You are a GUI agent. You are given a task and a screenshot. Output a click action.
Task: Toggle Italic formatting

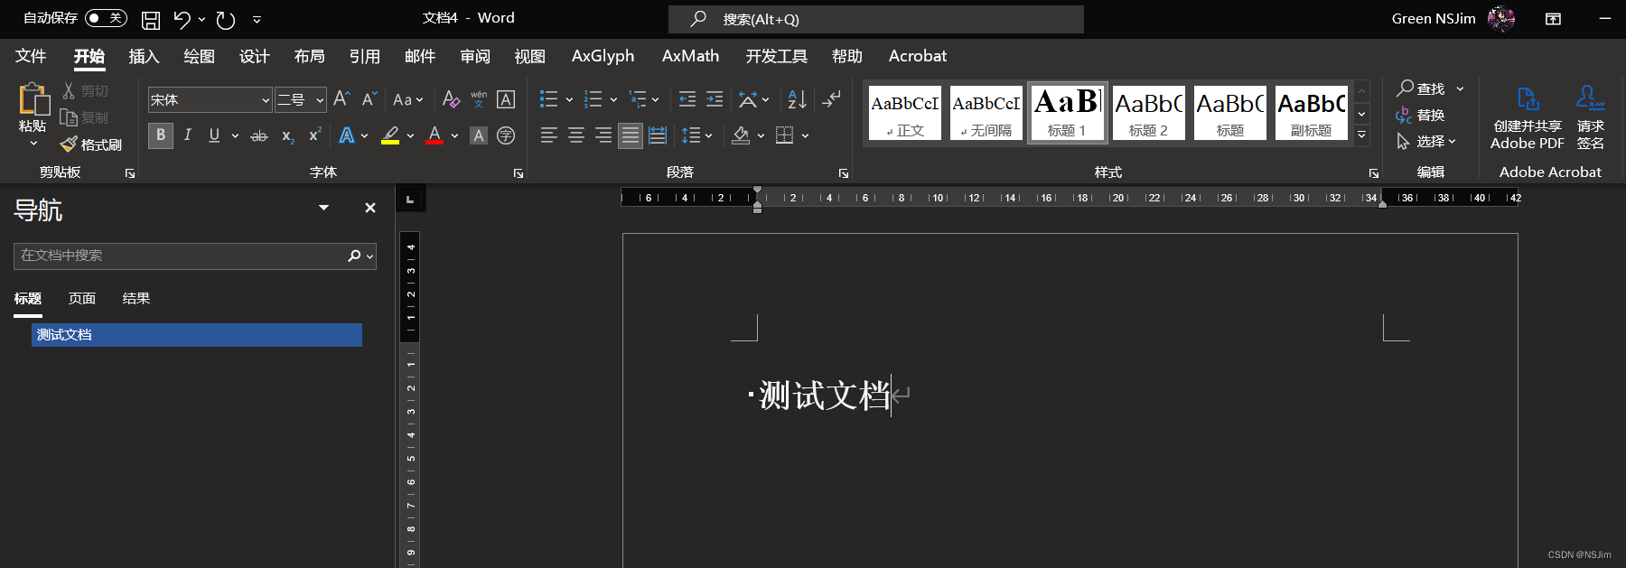[187, 135]
